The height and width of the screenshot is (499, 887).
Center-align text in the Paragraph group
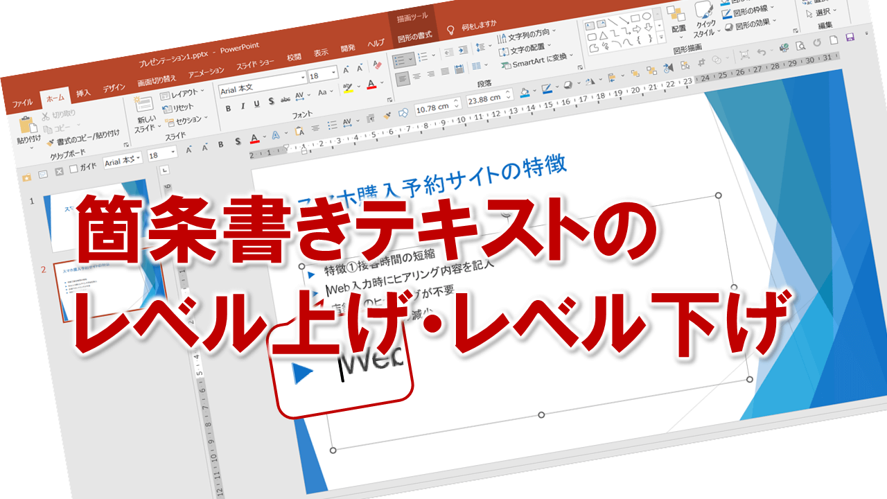[x=416, y=75]
